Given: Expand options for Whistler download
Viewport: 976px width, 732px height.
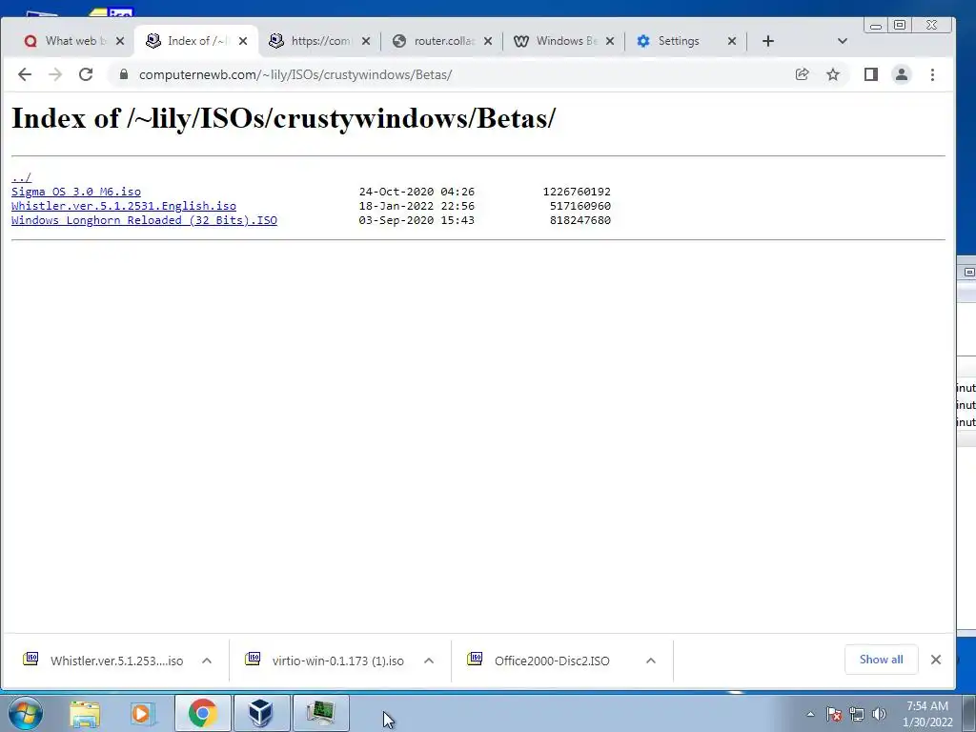Looking at the screenshot, I should click(x=207, y=661).
